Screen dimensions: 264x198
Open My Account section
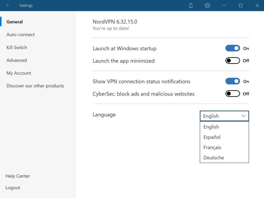click(x=19, y=73)
